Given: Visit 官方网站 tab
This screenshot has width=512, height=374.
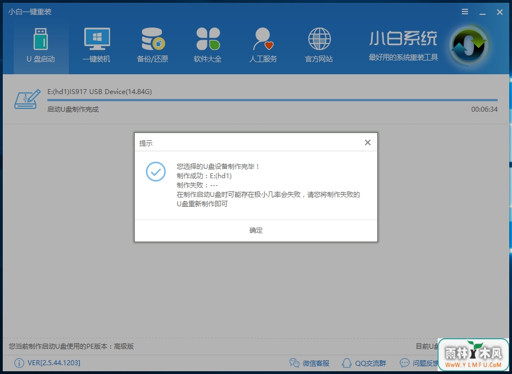Looking at the screenshot, I should (319, 46).
